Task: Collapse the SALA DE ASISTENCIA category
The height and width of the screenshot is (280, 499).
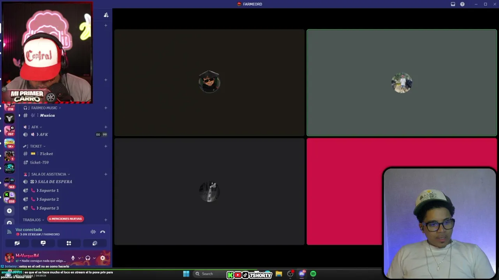Action: (x=47, y=174)
